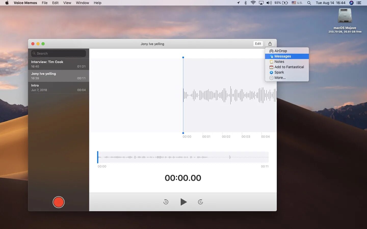Click the blue playhead line in detail waveform

tap(183, 95)
